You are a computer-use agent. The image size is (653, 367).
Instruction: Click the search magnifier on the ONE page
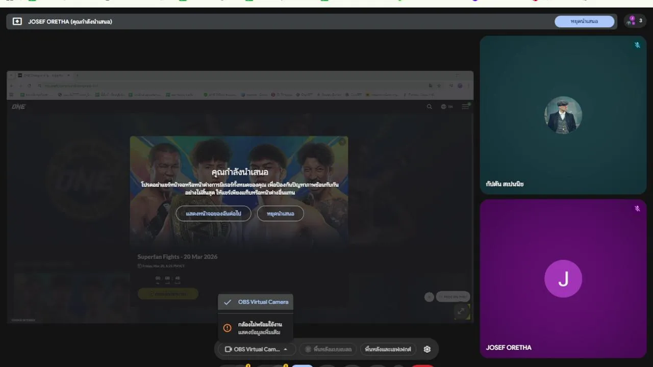429,107
